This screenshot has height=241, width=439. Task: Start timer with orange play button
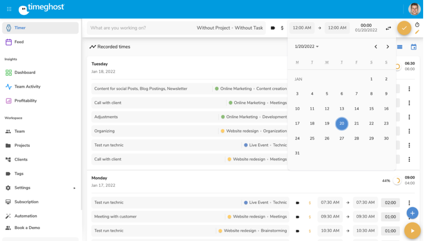point(412,231)
